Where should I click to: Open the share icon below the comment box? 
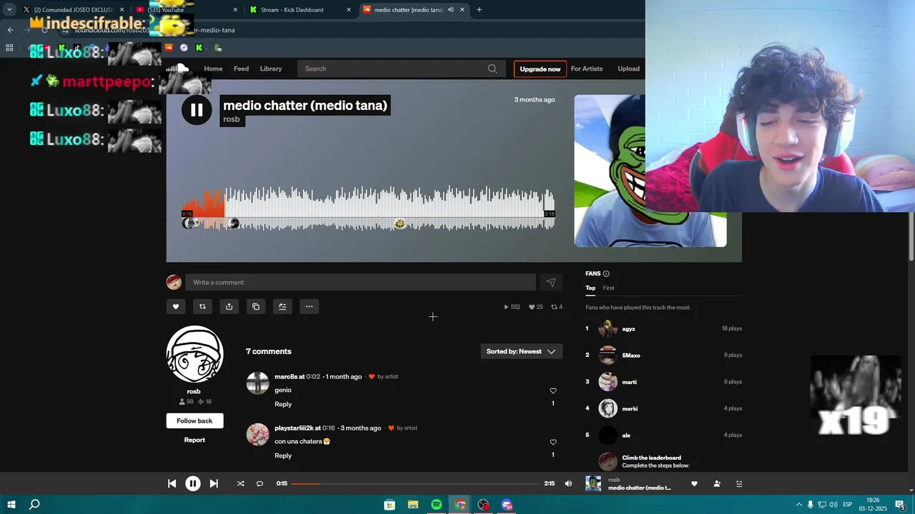tap(229, 307)
